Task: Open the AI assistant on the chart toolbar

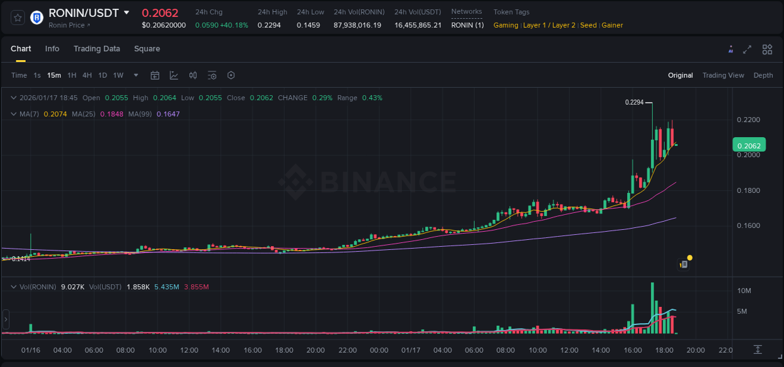Action: tap(731, 49)
